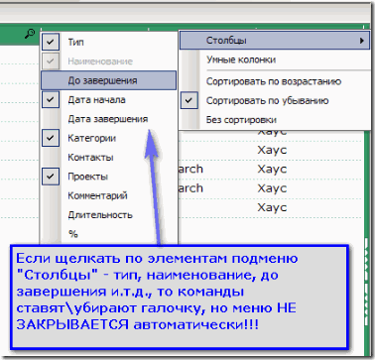Screen dimensions: 375x360
Task: Expand the Столбцы submenu arrow
Action: coord(362,41)
